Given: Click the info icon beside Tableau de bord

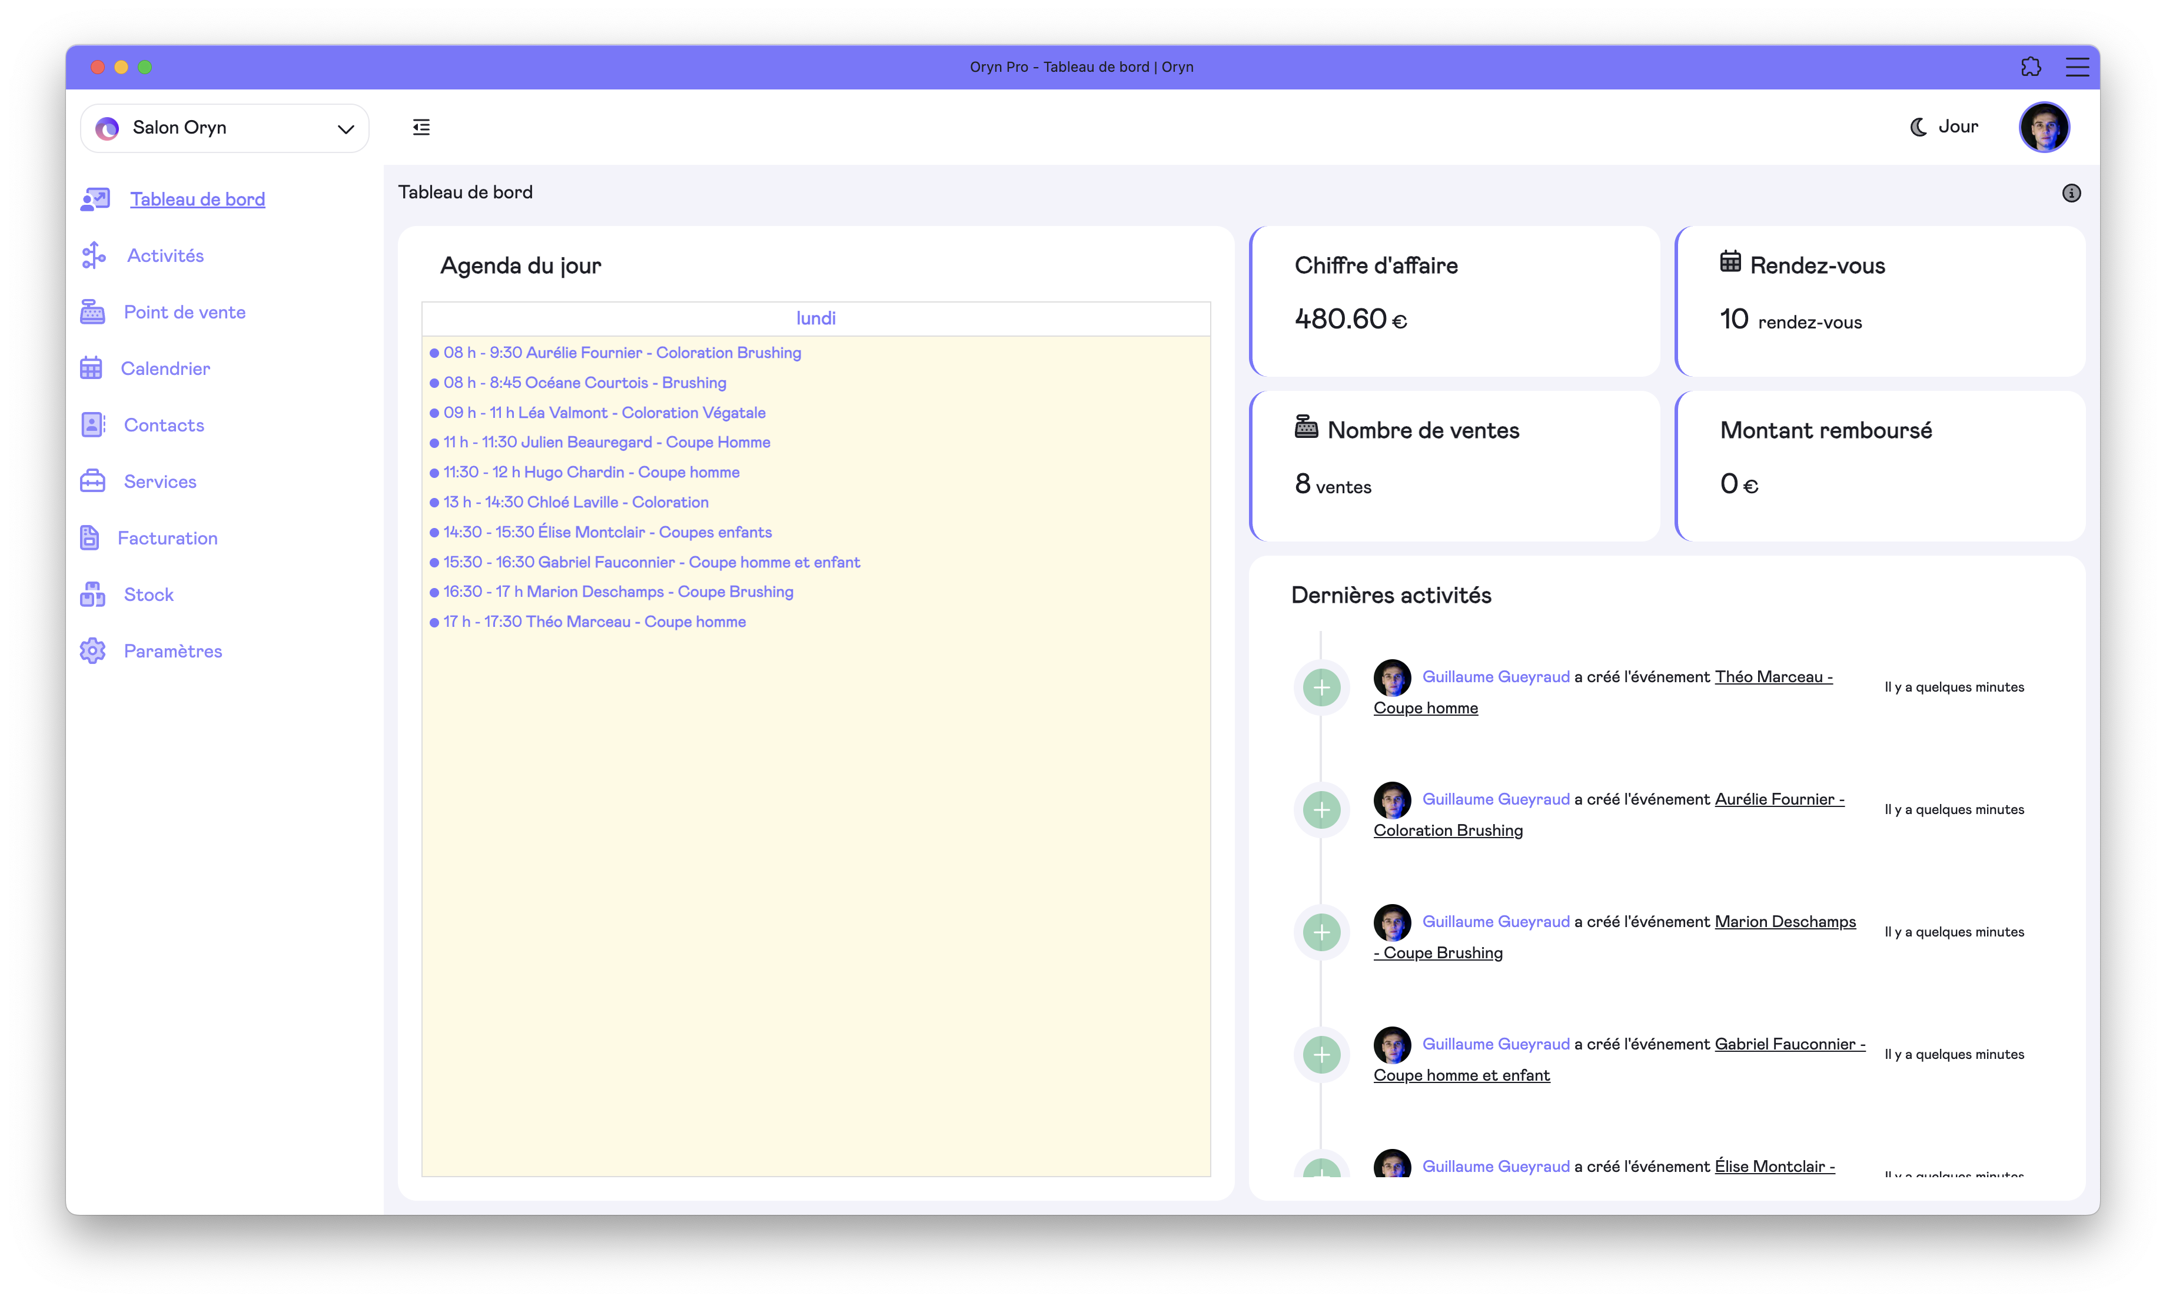Looking at the screenshot, I should (x=2071, y=193).
